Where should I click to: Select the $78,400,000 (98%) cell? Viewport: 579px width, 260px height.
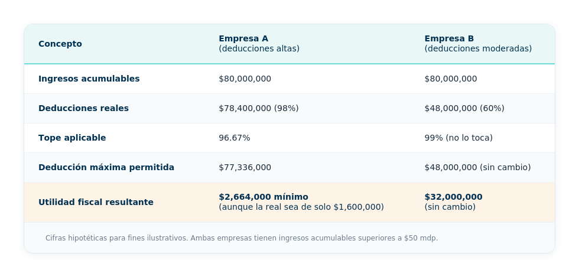pos(259,108)
